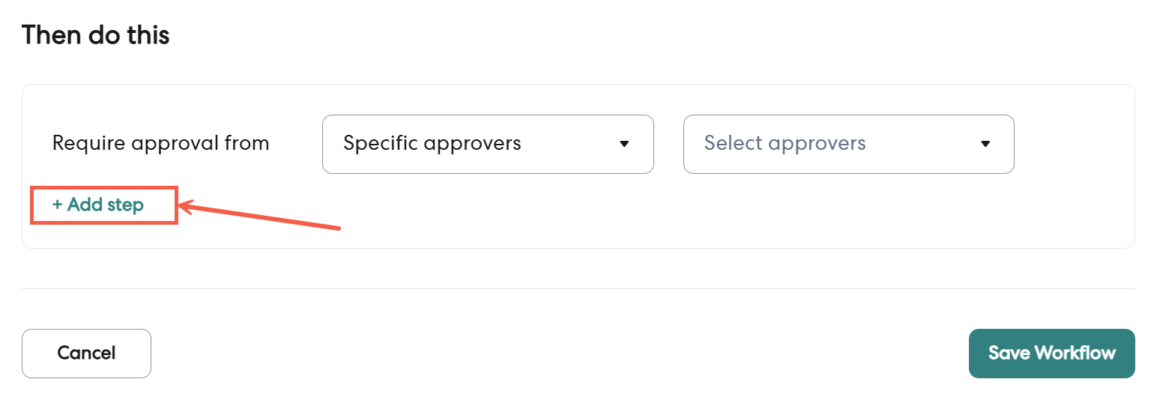
Task: Click the tail end of the red arrow
Action: [x=339, y=228]
